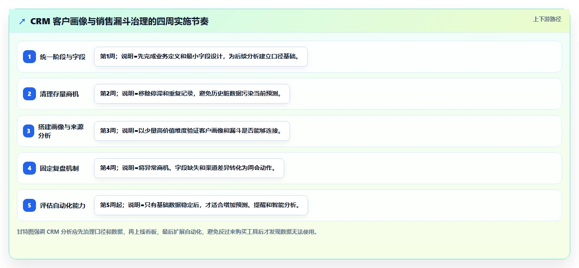The width and height of the screenshot is (579, 268).
Task: Click the step 5 number badge
Action: [29, 205]
